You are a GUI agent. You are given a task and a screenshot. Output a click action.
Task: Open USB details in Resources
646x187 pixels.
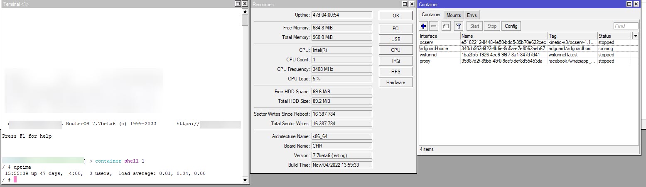click(396, 39)
